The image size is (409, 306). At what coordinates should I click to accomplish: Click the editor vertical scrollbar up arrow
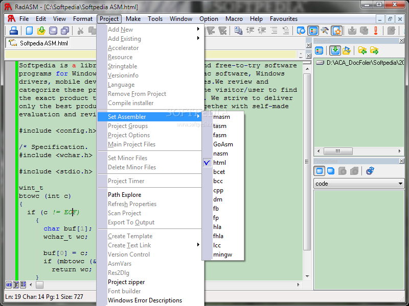click(307, 69)
